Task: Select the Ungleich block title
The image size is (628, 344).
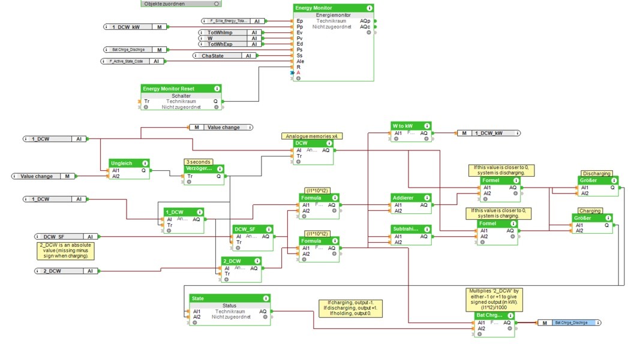Action: (121, 163)
